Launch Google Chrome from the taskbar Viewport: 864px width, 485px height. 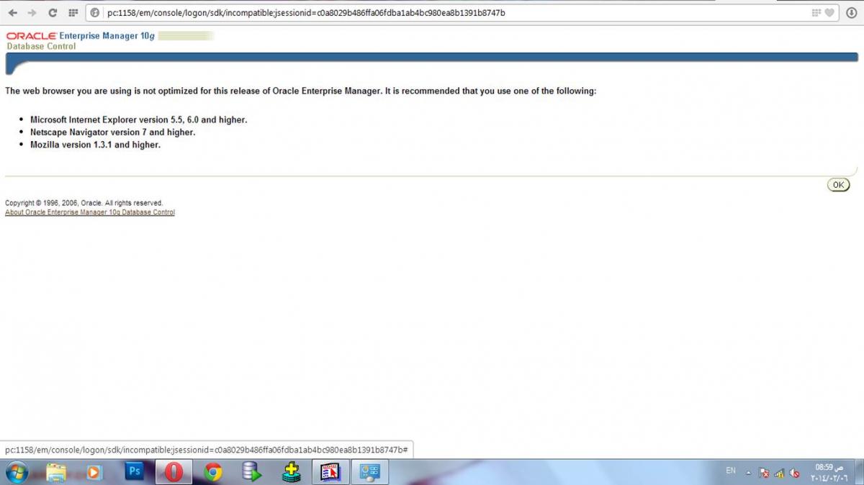point(212,472)
